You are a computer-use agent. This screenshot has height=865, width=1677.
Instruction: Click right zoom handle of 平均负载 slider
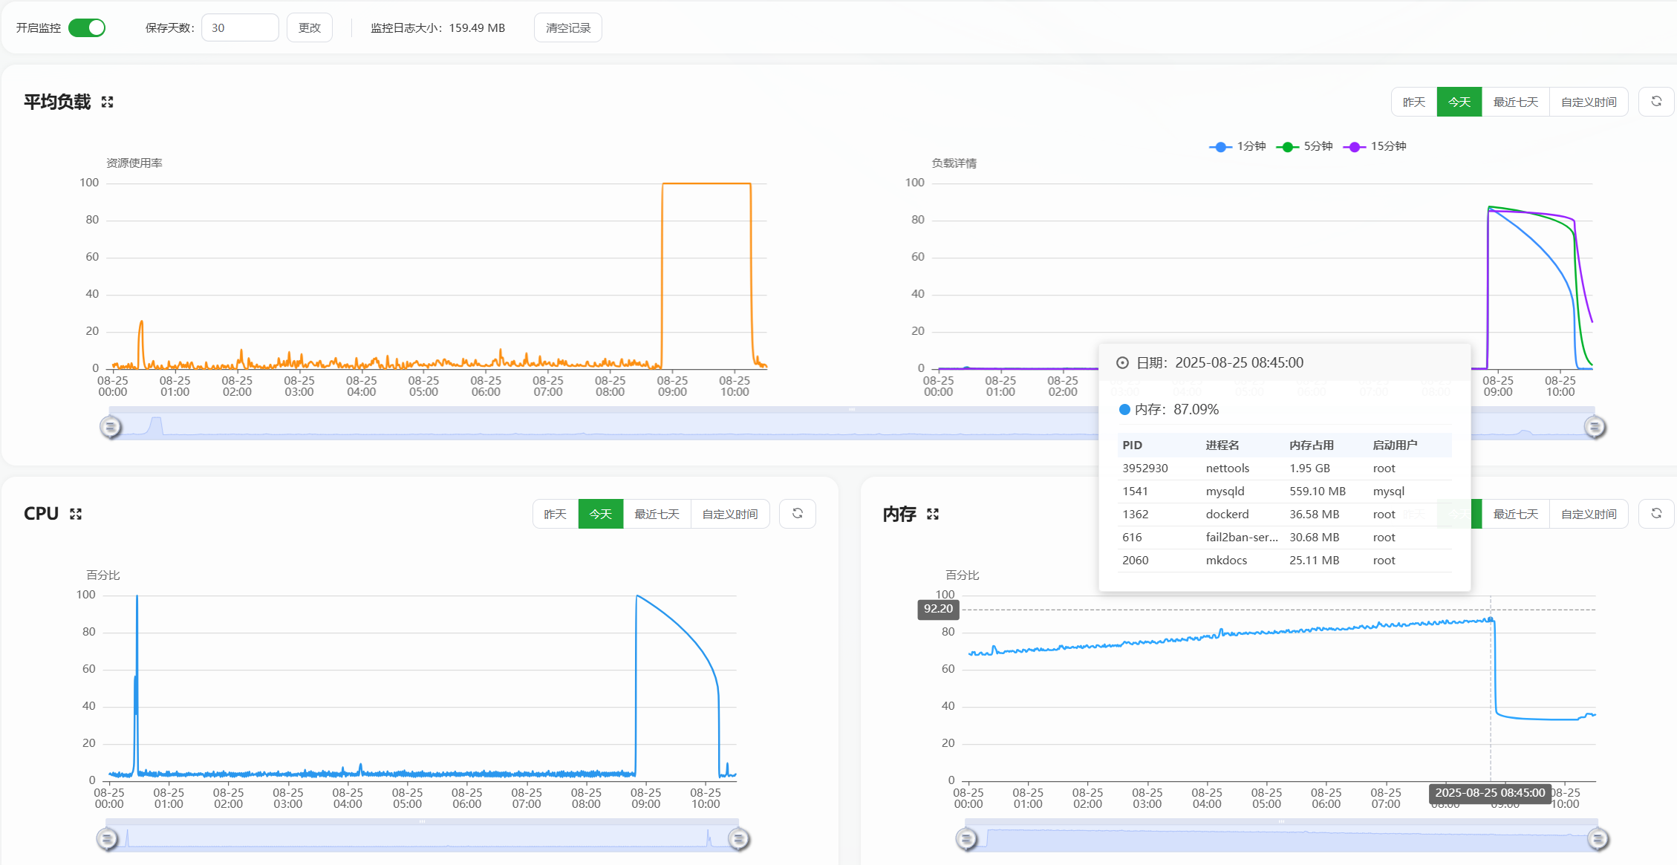tap(1595, 427)
